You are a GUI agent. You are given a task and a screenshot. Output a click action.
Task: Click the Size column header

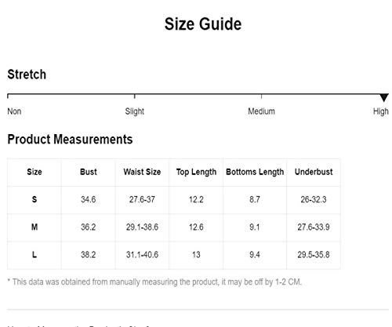pyautogui.click(x=34, y=172)
